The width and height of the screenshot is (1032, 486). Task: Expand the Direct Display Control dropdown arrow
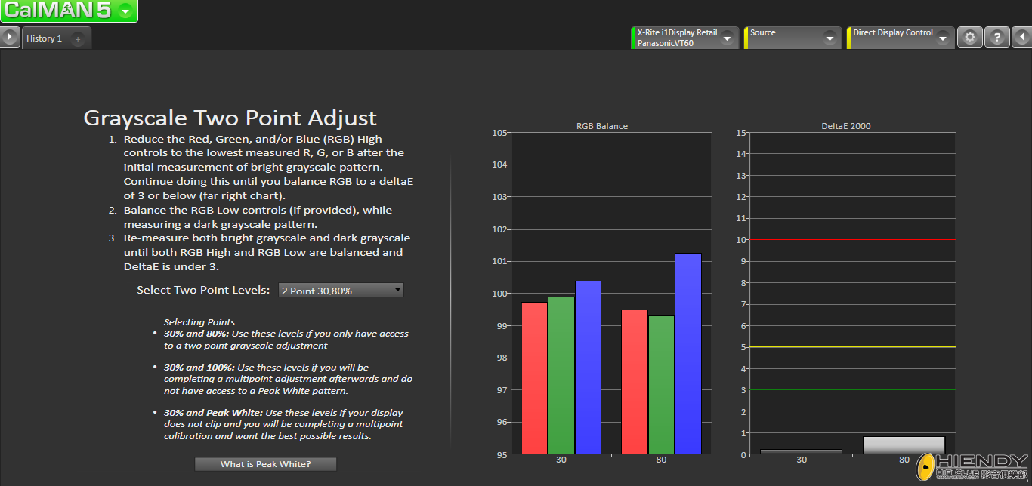pos(942,38)
